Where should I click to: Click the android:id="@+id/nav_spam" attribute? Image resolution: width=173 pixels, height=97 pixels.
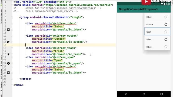55,57
